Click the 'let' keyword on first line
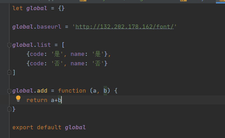The image size is (225, 138). 18,8
